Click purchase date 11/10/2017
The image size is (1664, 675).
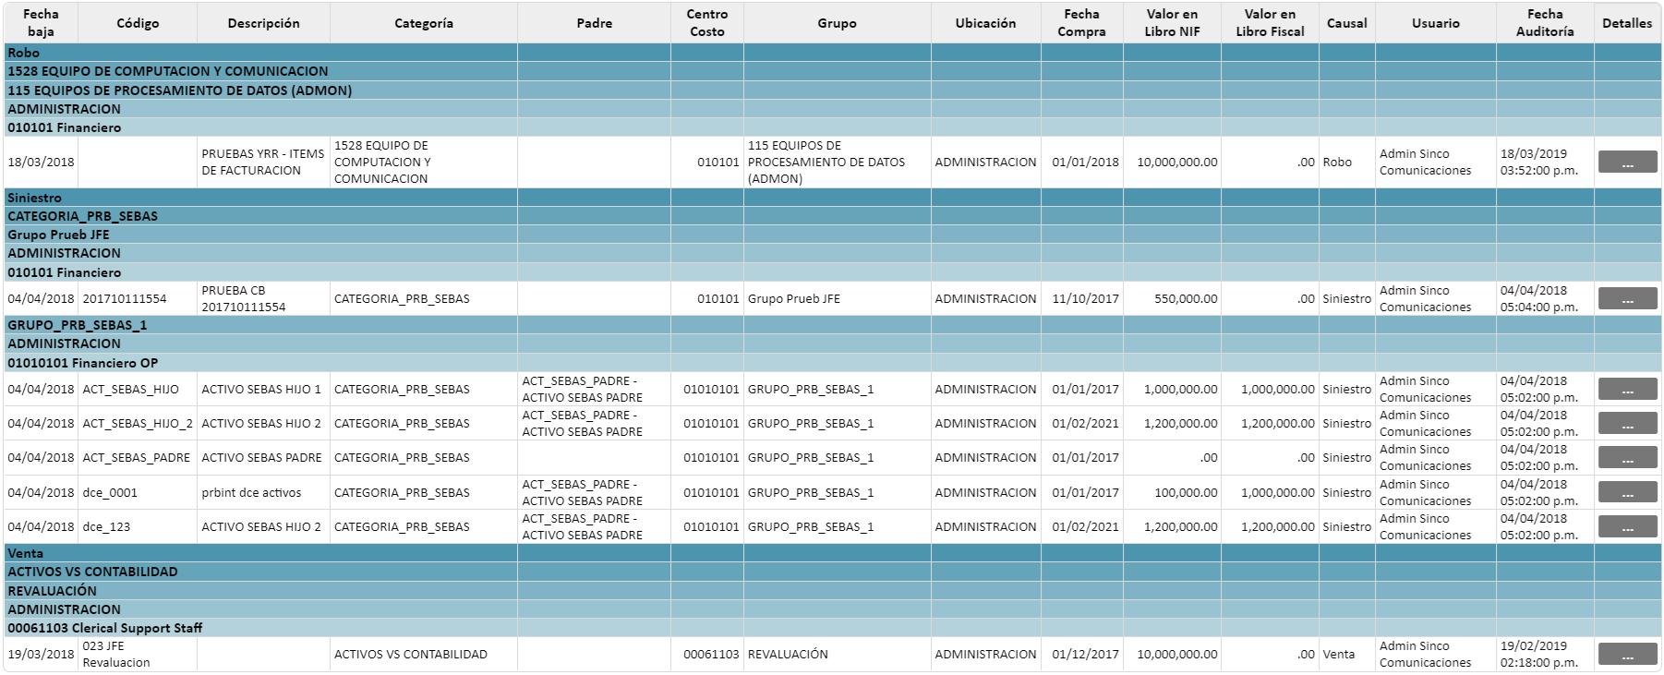[1081, 298]
